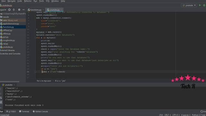The width and height of the screenshot is (206, 116).
Task: Click the horizontal scrollbar of Project panel
Action: (x=10, y=82)
